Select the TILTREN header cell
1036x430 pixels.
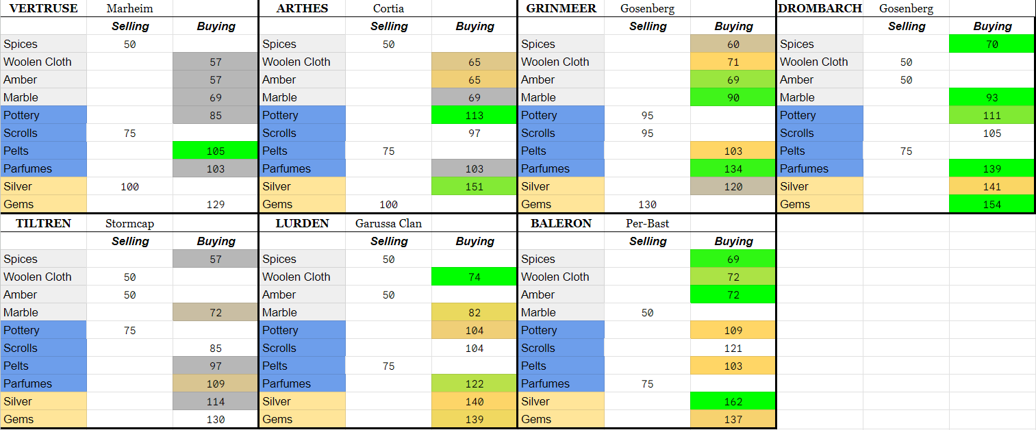[x=43, y=223]
